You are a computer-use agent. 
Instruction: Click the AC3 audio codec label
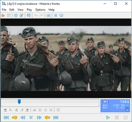(105, 108)
